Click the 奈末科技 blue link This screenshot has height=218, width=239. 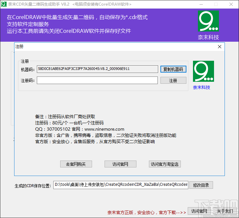click(x=202, y=87)
